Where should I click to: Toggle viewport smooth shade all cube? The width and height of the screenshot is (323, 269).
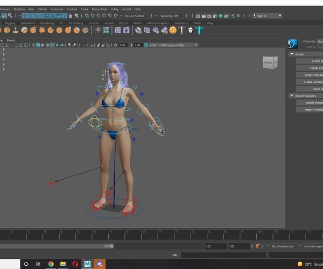click(38, 45)
